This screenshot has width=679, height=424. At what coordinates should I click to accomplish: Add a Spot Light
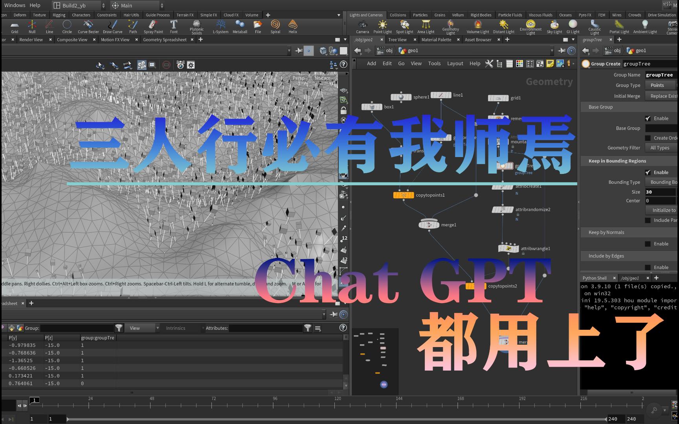[404, 27]
